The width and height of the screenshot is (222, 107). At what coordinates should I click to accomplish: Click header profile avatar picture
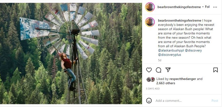pyautogui.click(x=150, y=7)
